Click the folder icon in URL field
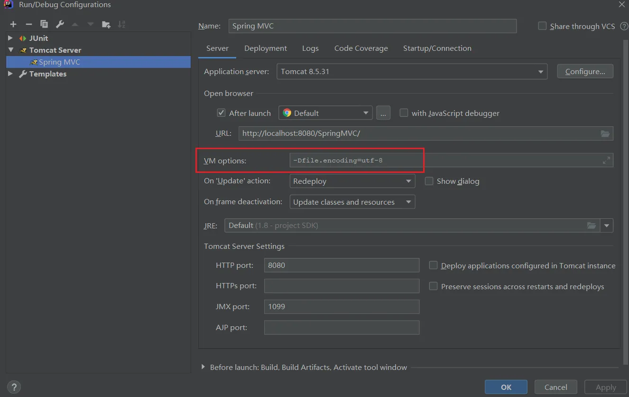The height and width of the screenshot is (397, 629). 605,133
